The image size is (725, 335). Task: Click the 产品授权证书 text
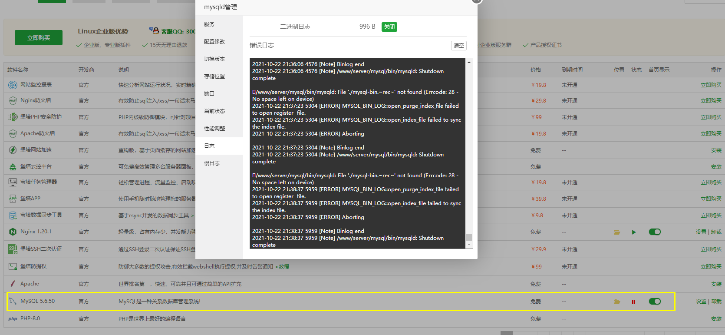tap(546, 45)
